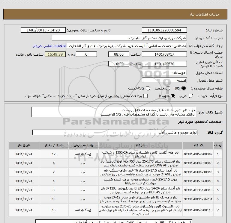Click the نام کالا column header
The image size is (231, 223).
coord(140,145)
